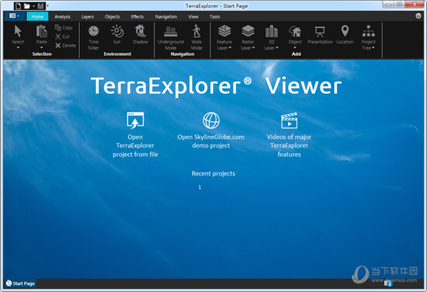427x292 pixels.
Task: Enable Walk Mode navigation
Action: coord(196,37)
